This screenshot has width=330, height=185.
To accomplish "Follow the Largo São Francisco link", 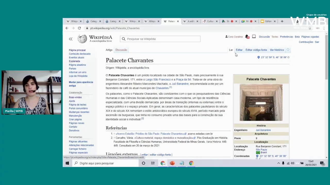I will coord(158,80).
